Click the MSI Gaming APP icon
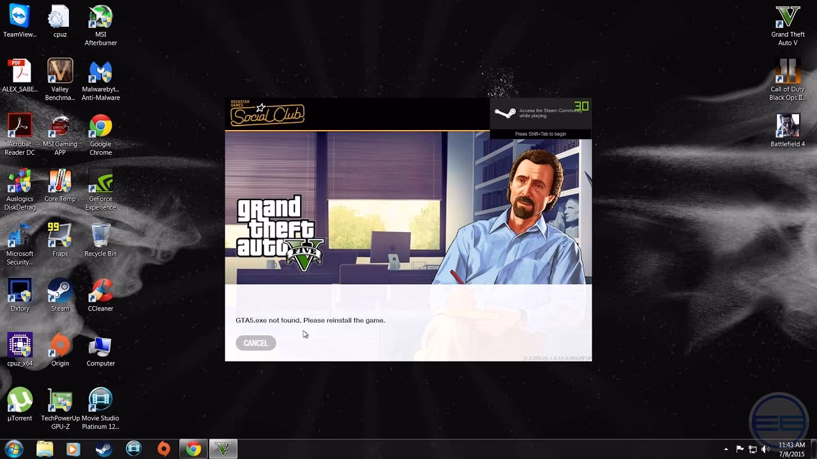This screenshot has width=817, height=459. click(60, 135)
